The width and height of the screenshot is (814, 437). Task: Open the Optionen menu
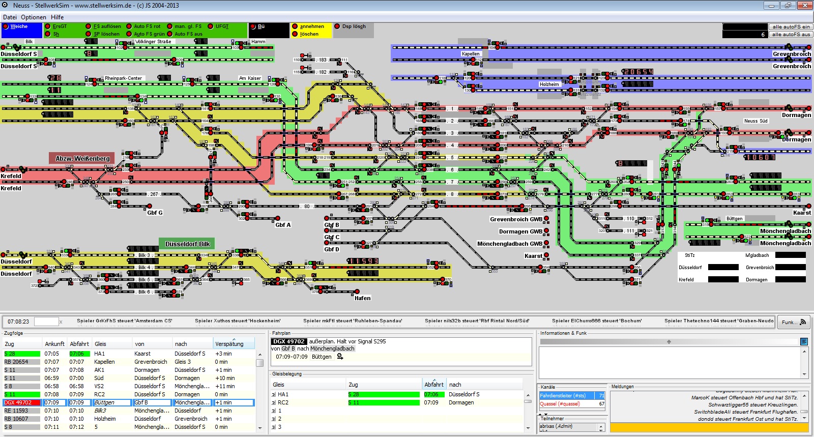[x=34, y=17]
